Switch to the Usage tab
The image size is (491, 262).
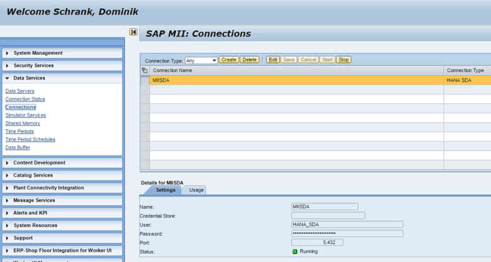[x=196, y=190]
